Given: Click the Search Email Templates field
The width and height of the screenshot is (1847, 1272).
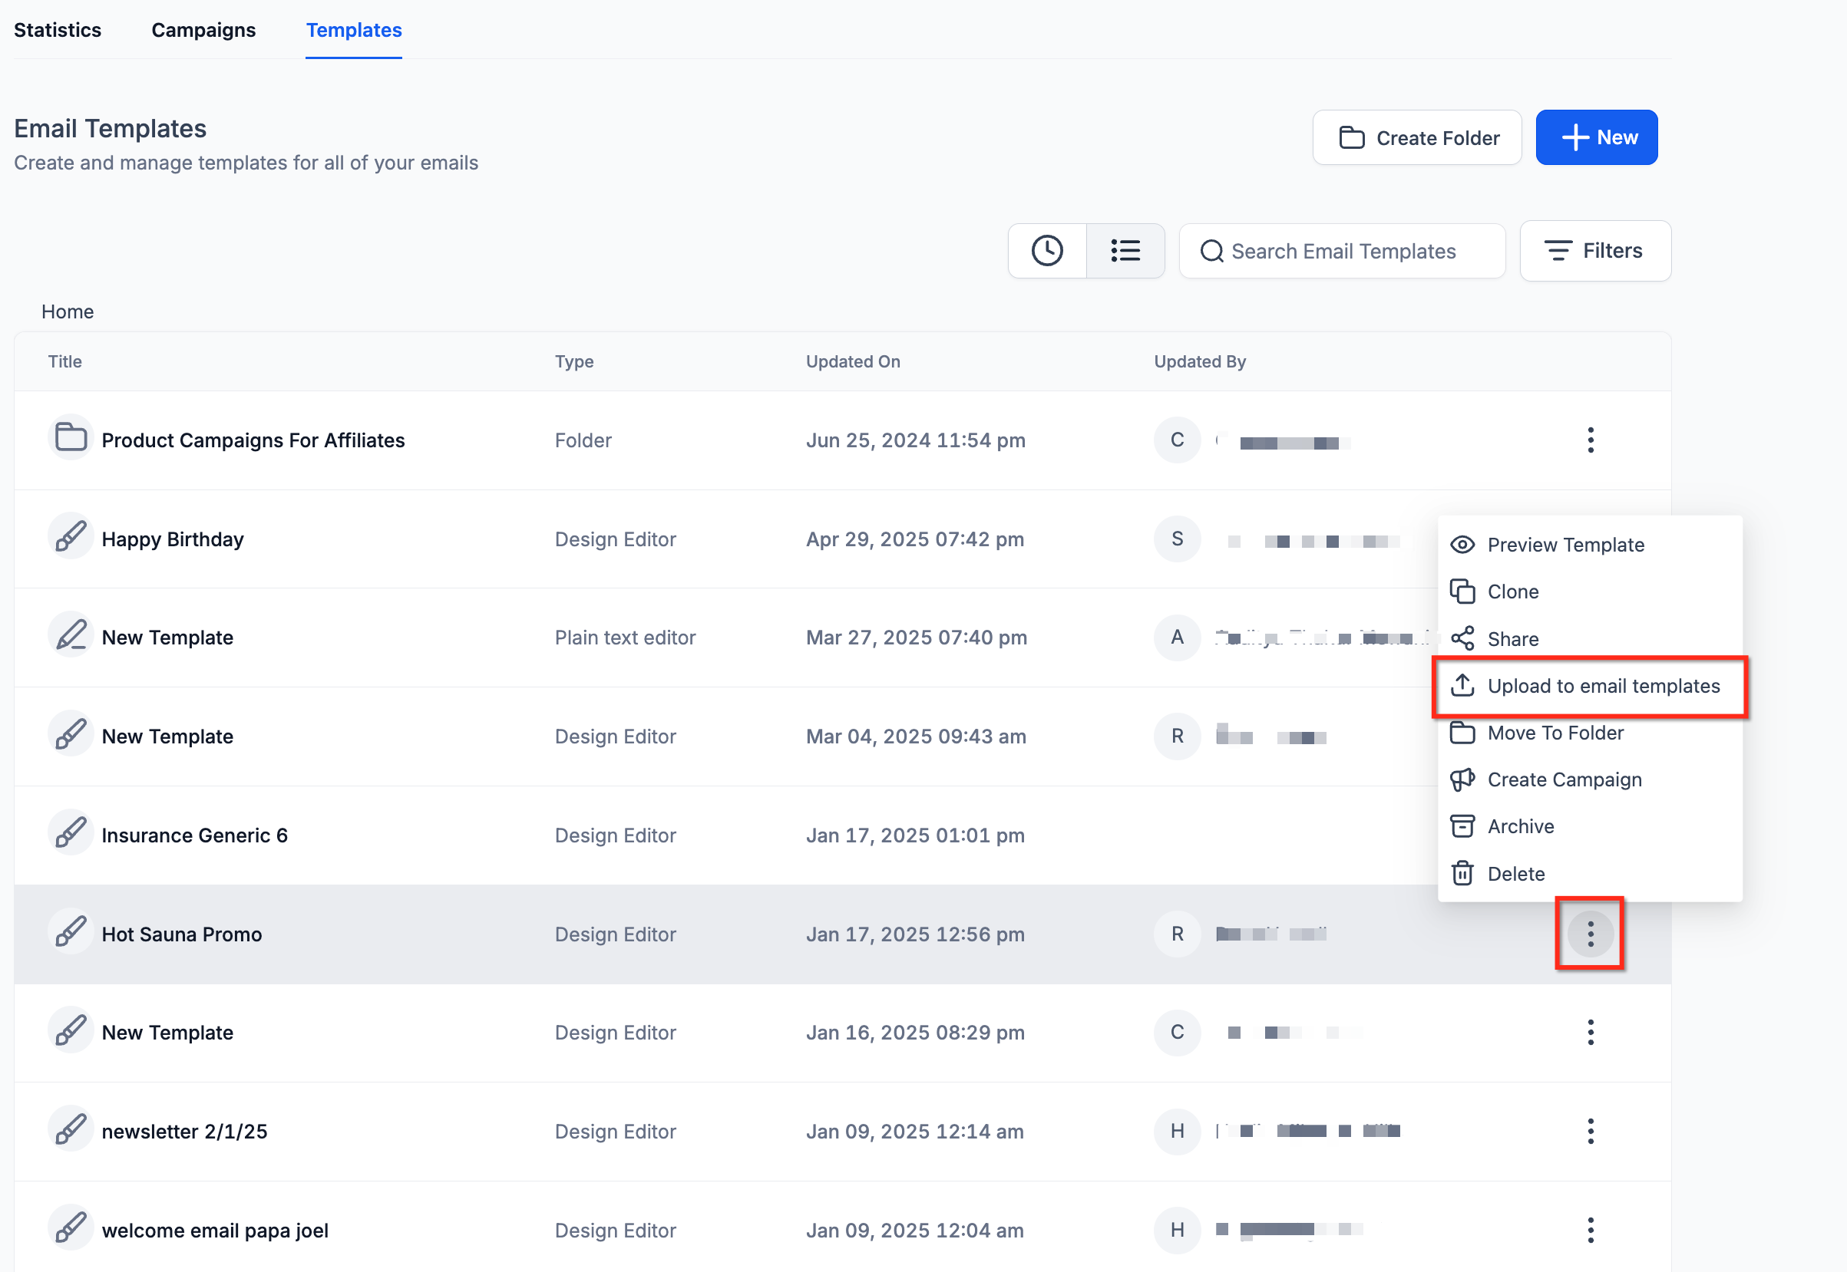Looking at the screenshot, I should 1343,251.
